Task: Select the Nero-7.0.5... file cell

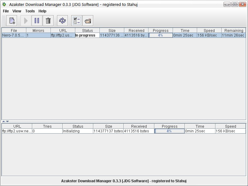Action: (x=14, y=35)
